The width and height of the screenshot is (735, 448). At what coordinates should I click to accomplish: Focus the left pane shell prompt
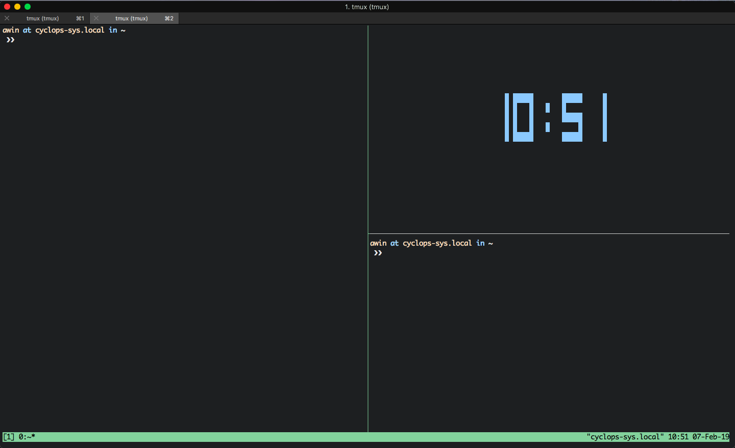[10, 40]
